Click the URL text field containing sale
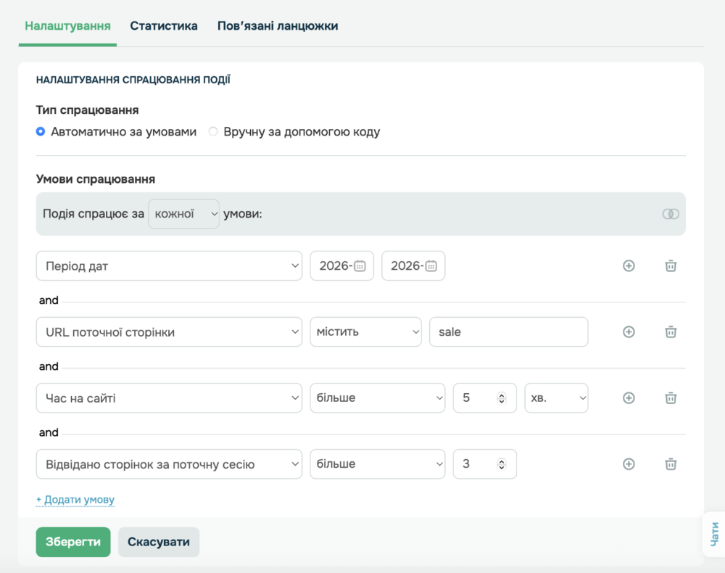Screen dimensions: 725x573 (508, 331)
